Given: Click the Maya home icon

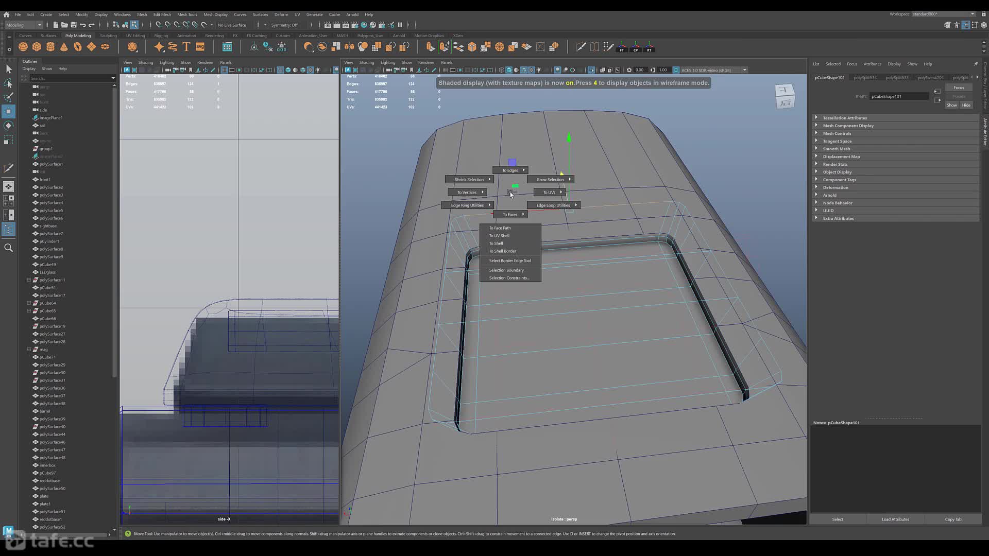Looking at the screenshot, I should pos(6,14).
